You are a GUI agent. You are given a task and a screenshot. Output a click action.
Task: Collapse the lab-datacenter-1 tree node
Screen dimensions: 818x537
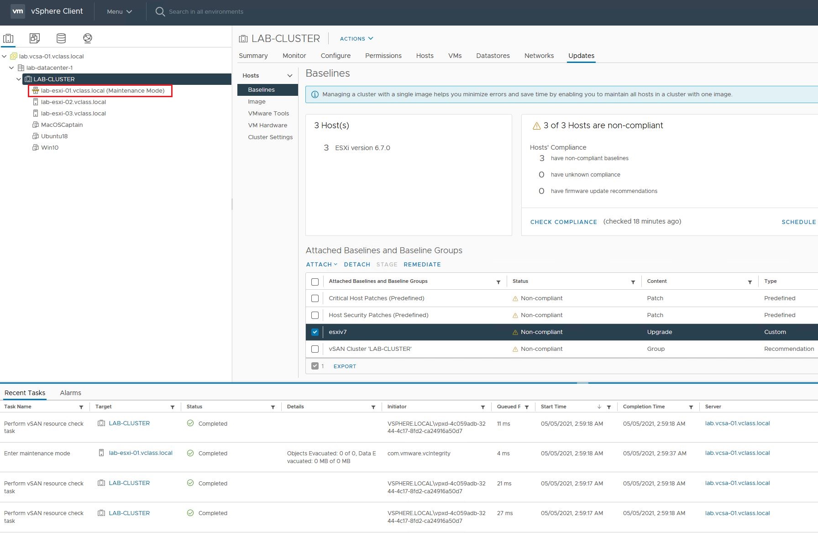click(11, 68)
